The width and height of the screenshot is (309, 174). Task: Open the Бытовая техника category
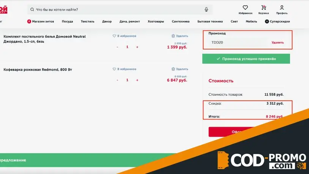[210, 22]
